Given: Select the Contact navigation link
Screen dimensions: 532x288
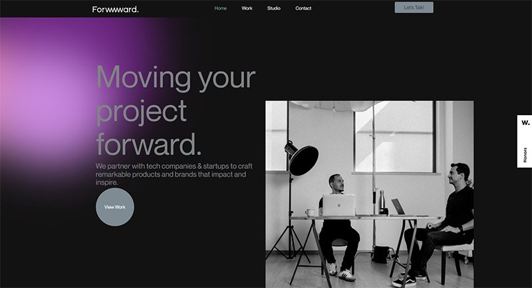Looking at the screenshot, I should tap(303, 8).
